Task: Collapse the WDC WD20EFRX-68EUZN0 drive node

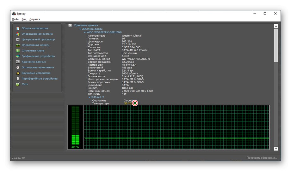Action: pyautogui.click(x=85, y=32)
